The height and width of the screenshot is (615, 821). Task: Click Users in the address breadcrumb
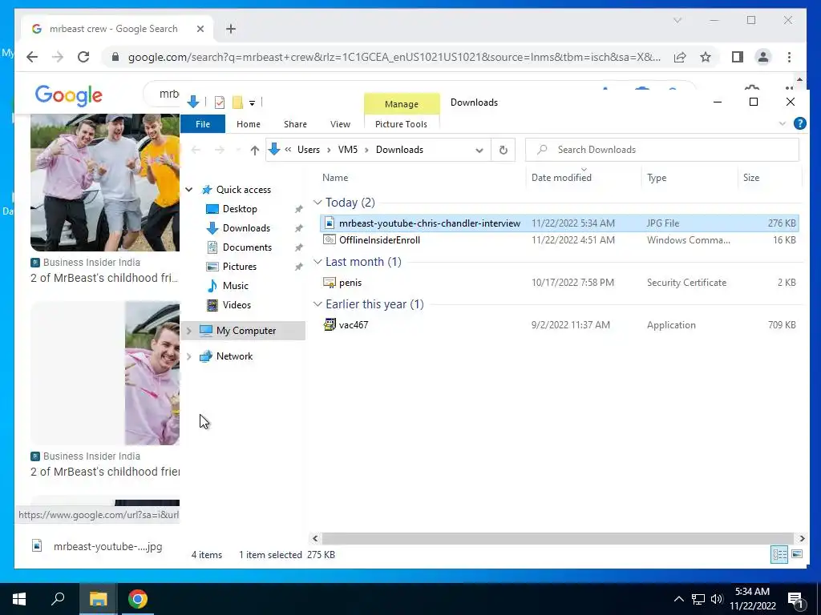[309, 150]
